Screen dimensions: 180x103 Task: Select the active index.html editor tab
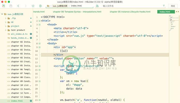166,12
